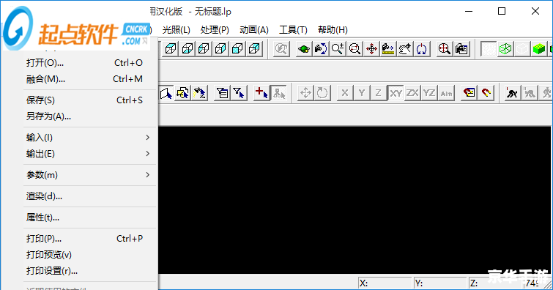
Task: Toggle Aim constraint button
Action: (x=446, y=93)
